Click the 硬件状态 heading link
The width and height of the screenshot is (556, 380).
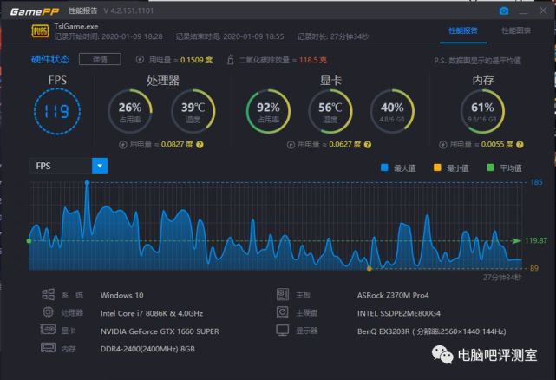click(x=50, y=59)
